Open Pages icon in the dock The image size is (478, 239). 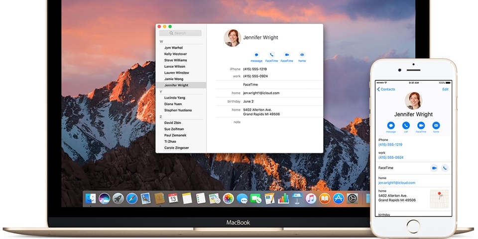[x=269, y=199]
